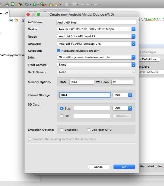This screenshot has width=164, height=186.
Task: Click the SD Card Size input field
Action: [92, 108]
